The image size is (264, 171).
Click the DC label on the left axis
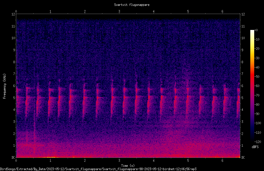[13, 157]
